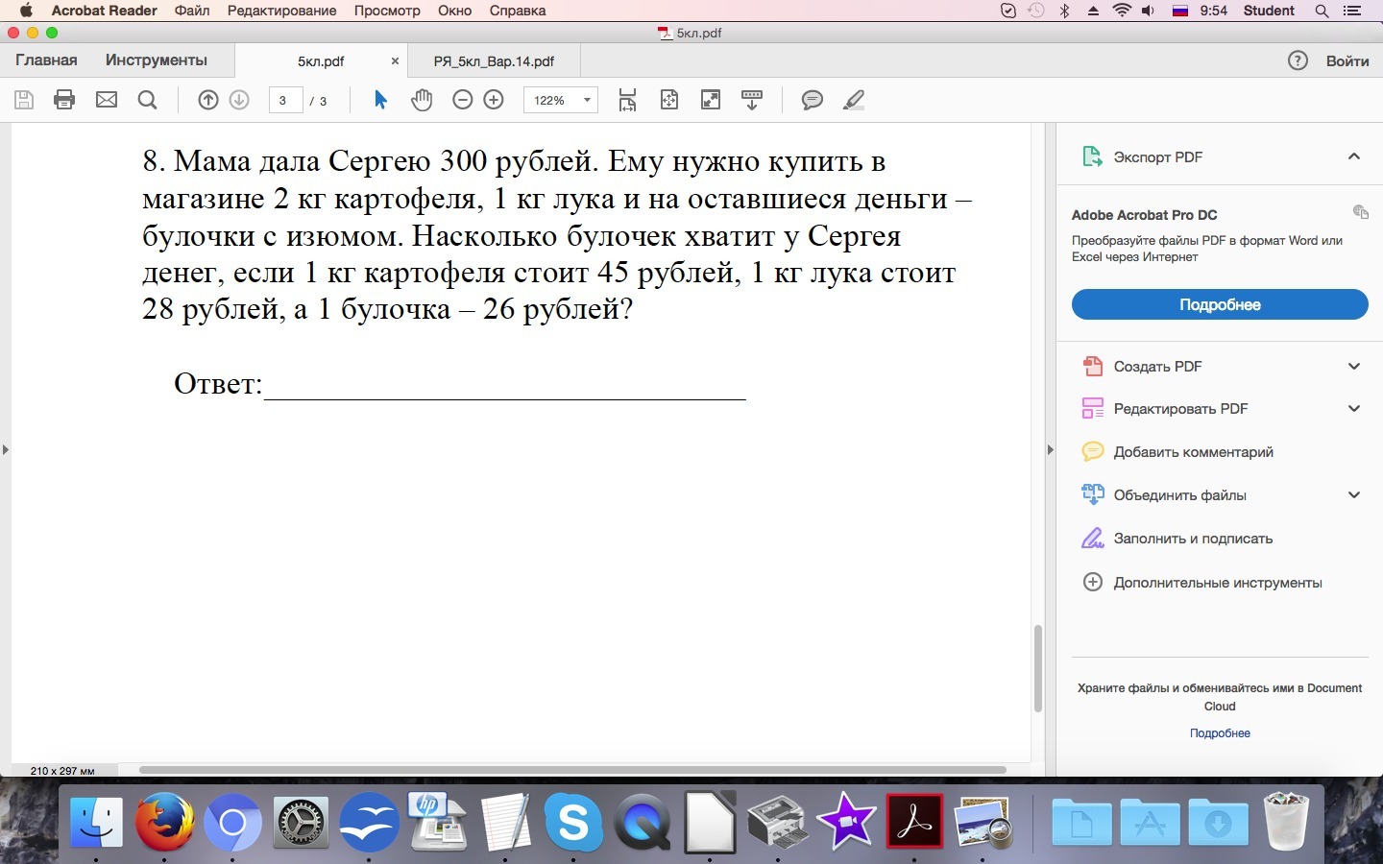Add a sticky note comment
The height and width of the screenshot is (864, 1383).
click(812, 100)
